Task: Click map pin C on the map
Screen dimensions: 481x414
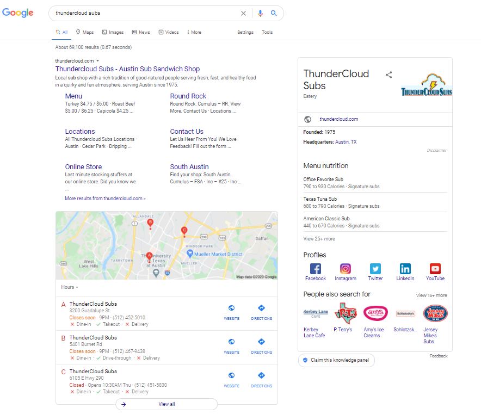Action: [184, 231]
